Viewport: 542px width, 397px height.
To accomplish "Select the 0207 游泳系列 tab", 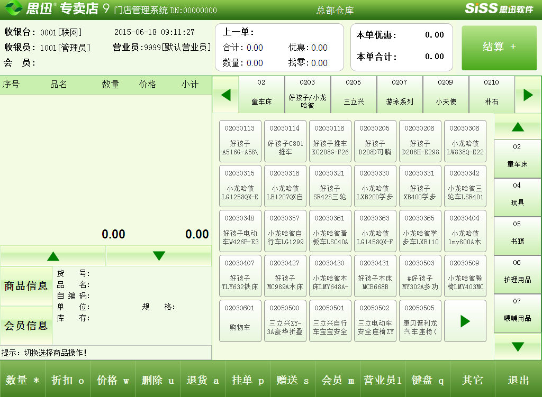I will coord(399,95).
